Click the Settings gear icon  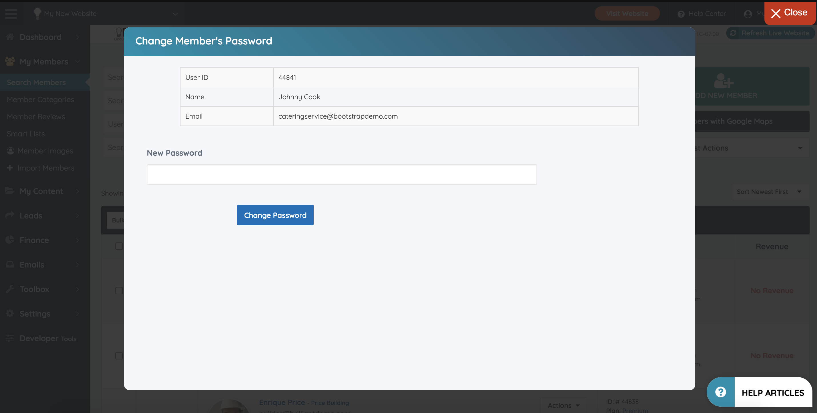(x=10, y=313)
